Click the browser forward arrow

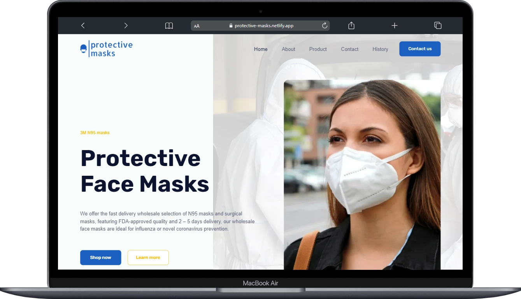click(126, 26)
